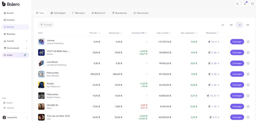Expand the Communauté sidebar menu
The width and height of the screenshot is (256, 121).
click(x=15, y=48)
